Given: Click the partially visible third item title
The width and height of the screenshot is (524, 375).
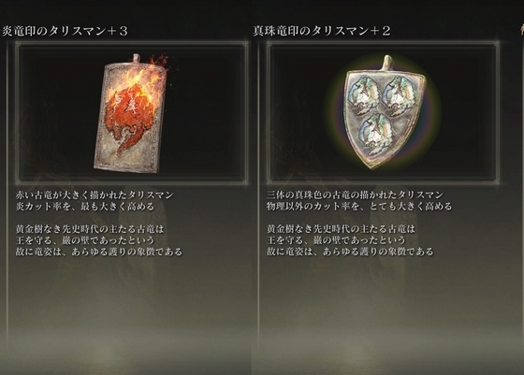Looking at the screenshot, I should pyautogui.click(x=522, y=31).
